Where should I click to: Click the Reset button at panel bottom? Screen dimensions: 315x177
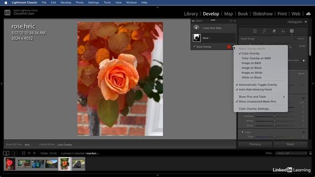point(290,144)
